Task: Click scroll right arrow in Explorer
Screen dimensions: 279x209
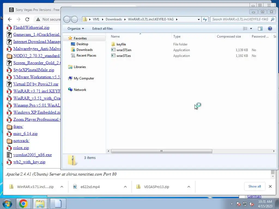Action: [274, 151]
